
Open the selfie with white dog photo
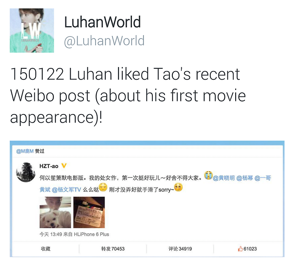coord(55,212)
